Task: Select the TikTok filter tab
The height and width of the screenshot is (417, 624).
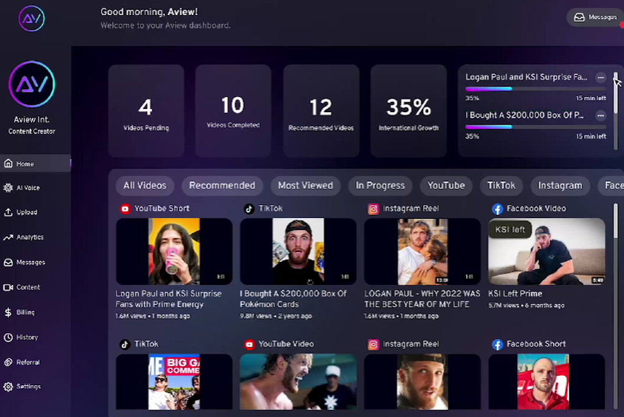Action: pos(502,186)
